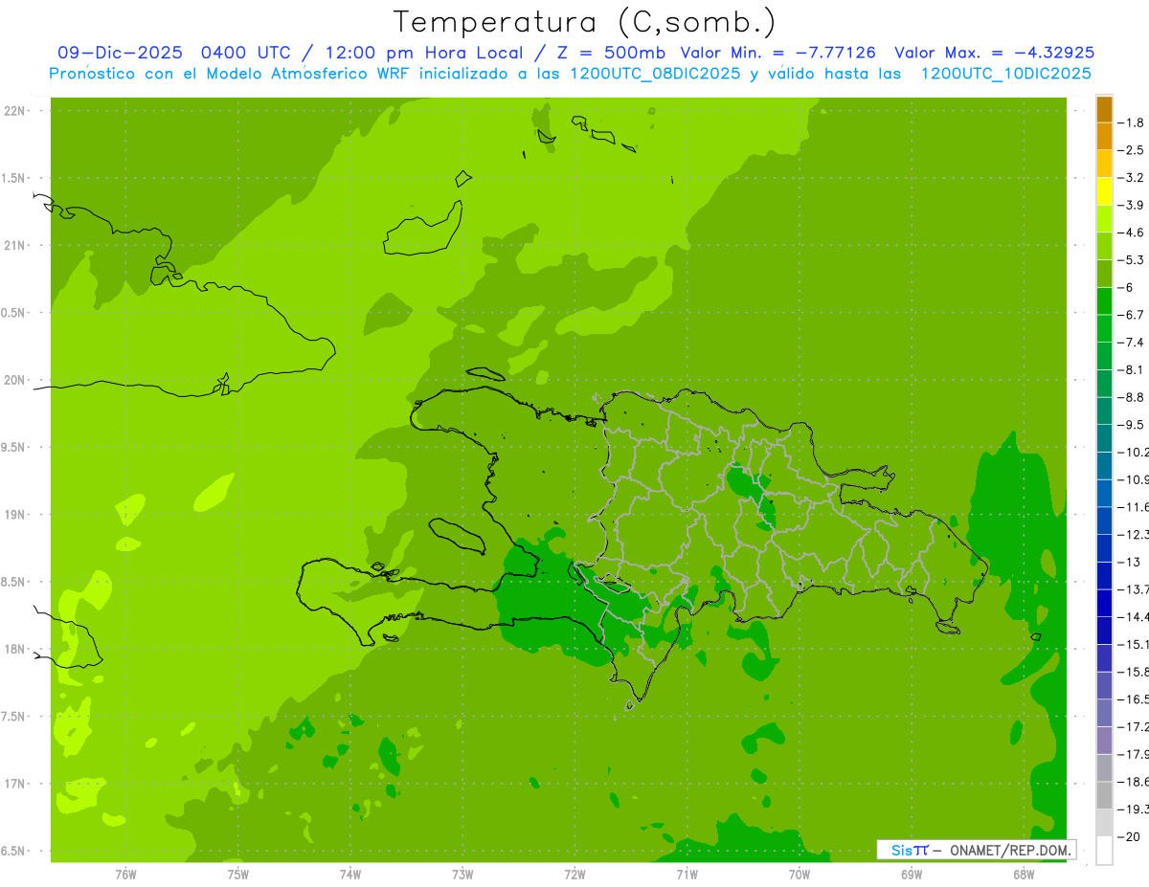Click the 'Valor Min. = -7.77126' text

[x=777, y=53]
